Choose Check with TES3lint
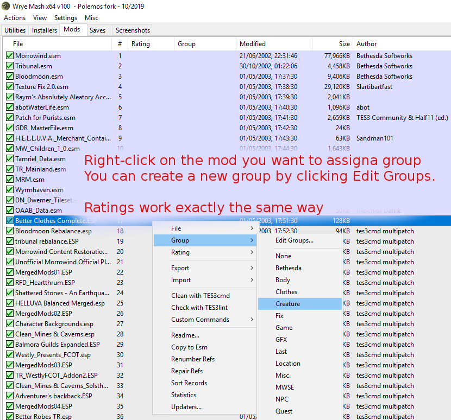 [205, 307]
